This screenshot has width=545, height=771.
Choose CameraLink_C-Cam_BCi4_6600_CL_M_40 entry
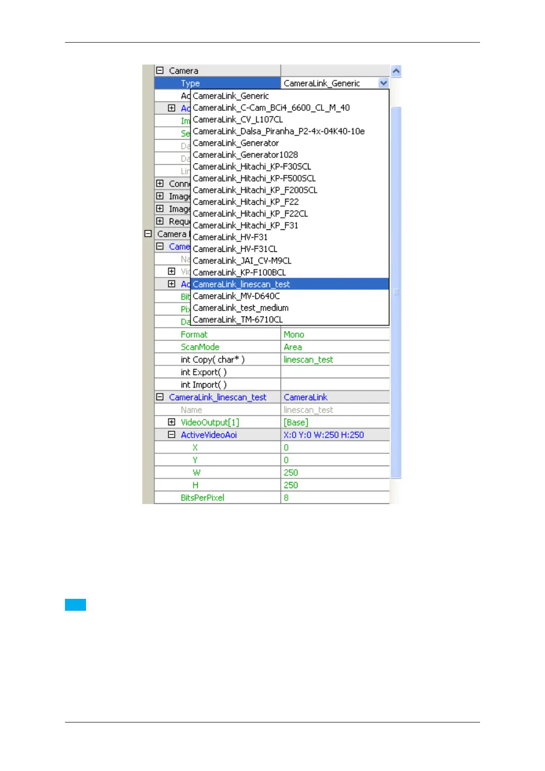(290, 108)
